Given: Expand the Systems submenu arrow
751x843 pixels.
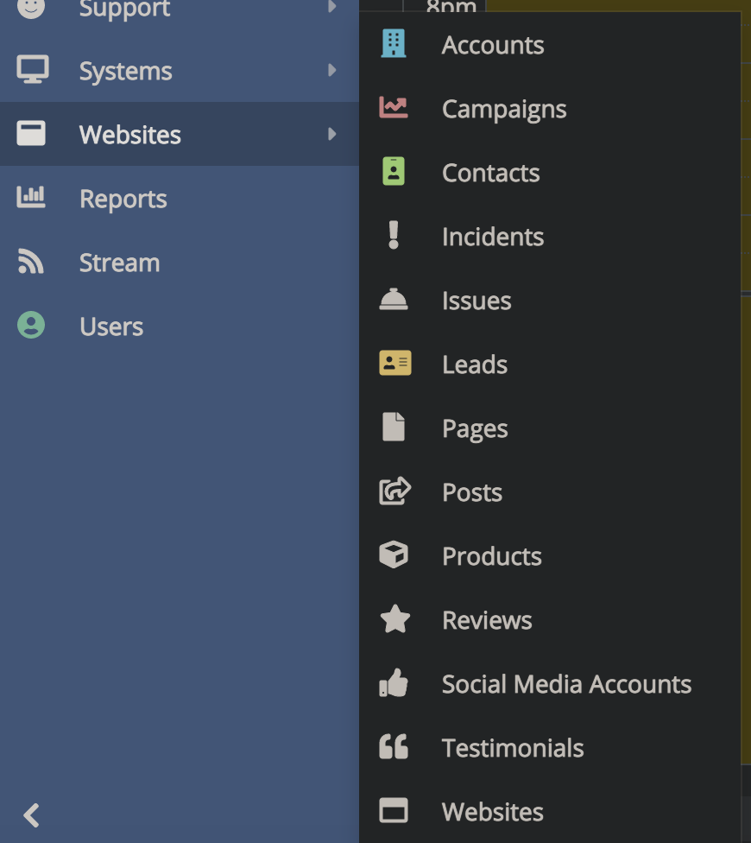Looking at the screenshot, I should (x=331, y=70).
